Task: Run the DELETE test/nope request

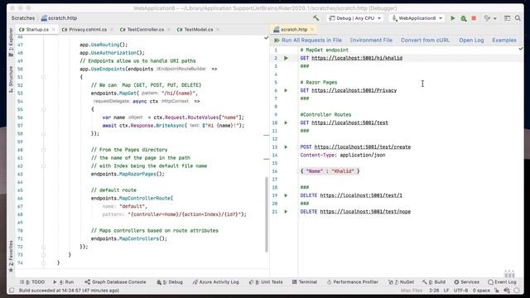Action: [x=286, y=212]
